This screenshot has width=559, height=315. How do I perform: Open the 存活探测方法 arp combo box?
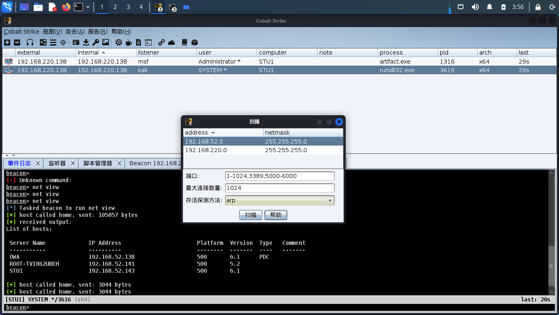pos(279,200)
